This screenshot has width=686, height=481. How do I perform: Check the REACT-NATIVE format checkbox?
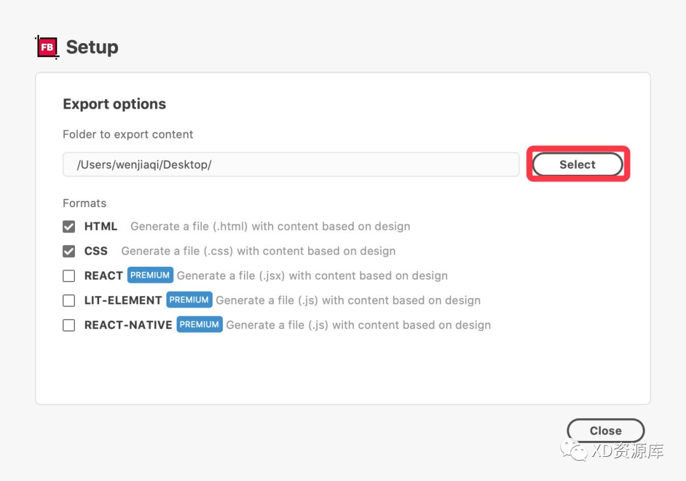[x=69, y=325]
